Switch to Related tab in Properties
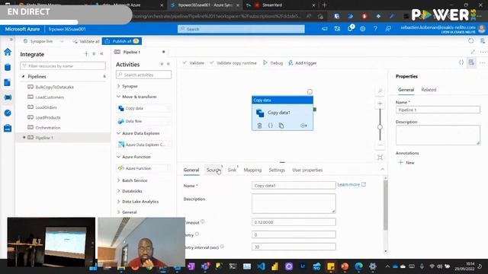 click(x=429, y=90)
